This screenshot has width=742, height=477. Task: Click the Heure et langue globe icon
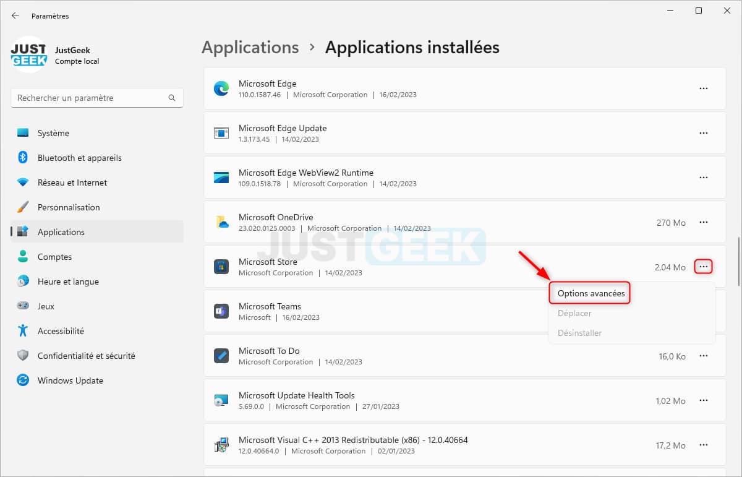pyautogui.click(x=23, y=281)
